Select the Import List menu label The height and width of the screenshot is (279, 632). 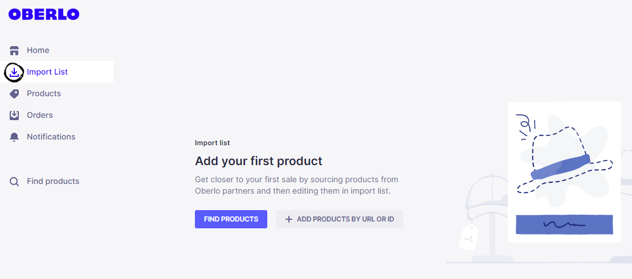[x=47, y=72]
